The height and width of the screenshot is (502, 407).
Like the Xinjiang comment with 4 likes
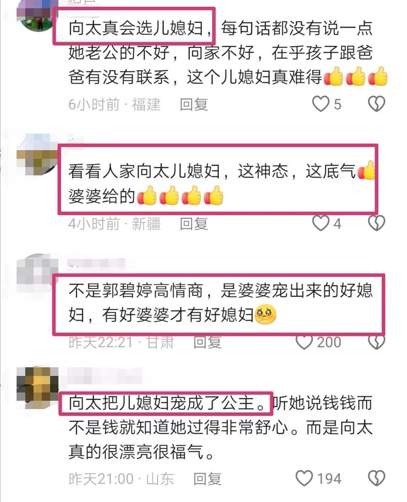pyautogui.click(x=321, y=223)
